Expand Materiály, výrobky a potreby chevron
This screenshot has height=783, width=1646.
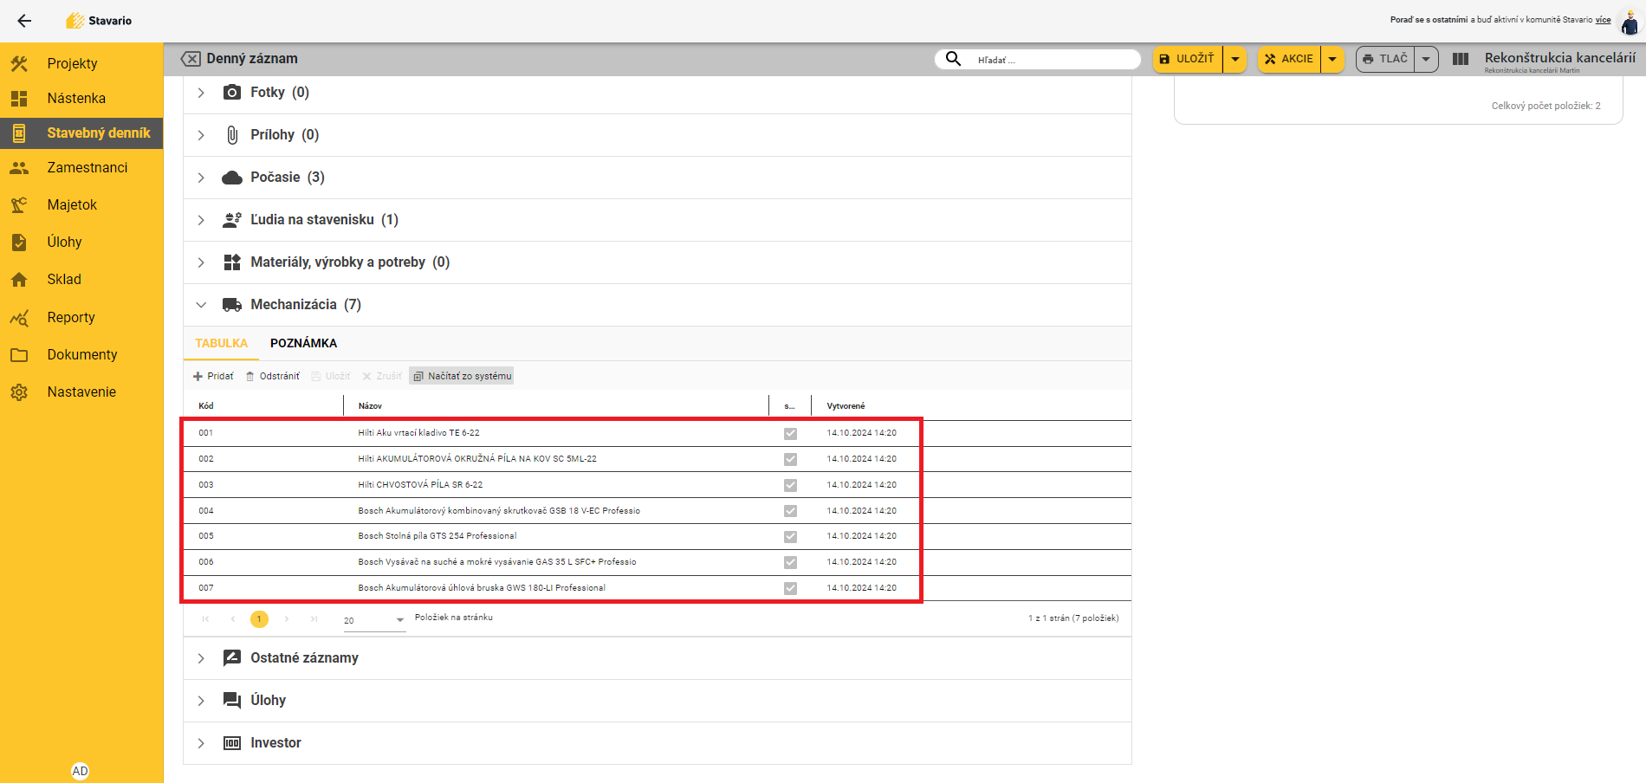[x=201, y=262]
